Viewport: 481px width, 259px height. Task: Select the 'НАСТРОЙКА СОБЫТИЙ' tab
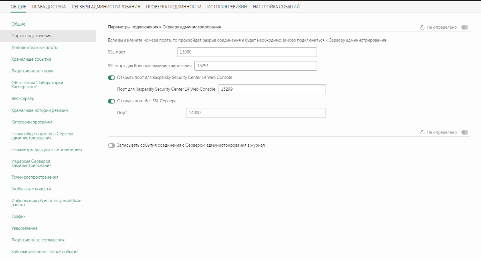276,7
